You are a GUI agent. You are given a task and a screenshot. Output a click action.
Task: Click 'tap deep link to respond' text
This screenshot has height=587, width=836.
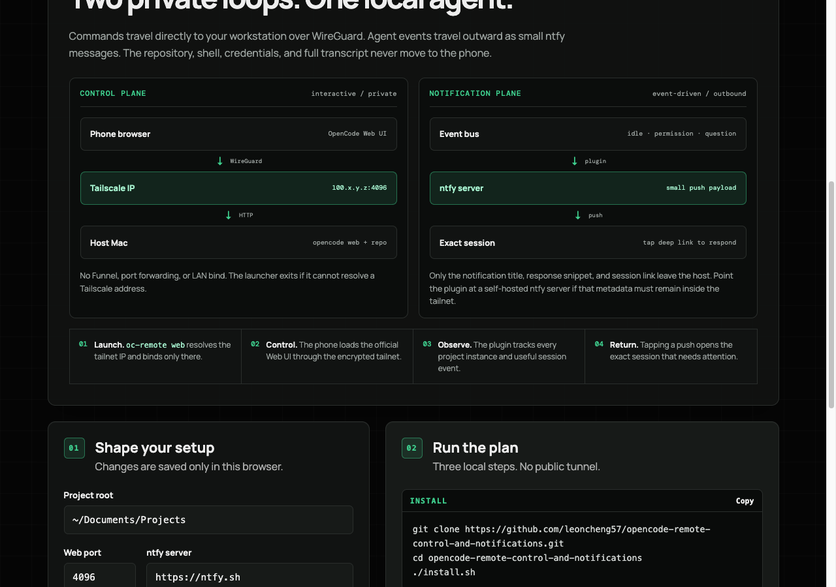tap(690, 243)
